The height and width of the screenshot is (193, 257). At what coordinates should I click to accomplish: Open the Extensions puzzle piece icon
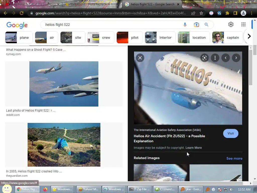[227, 13]
